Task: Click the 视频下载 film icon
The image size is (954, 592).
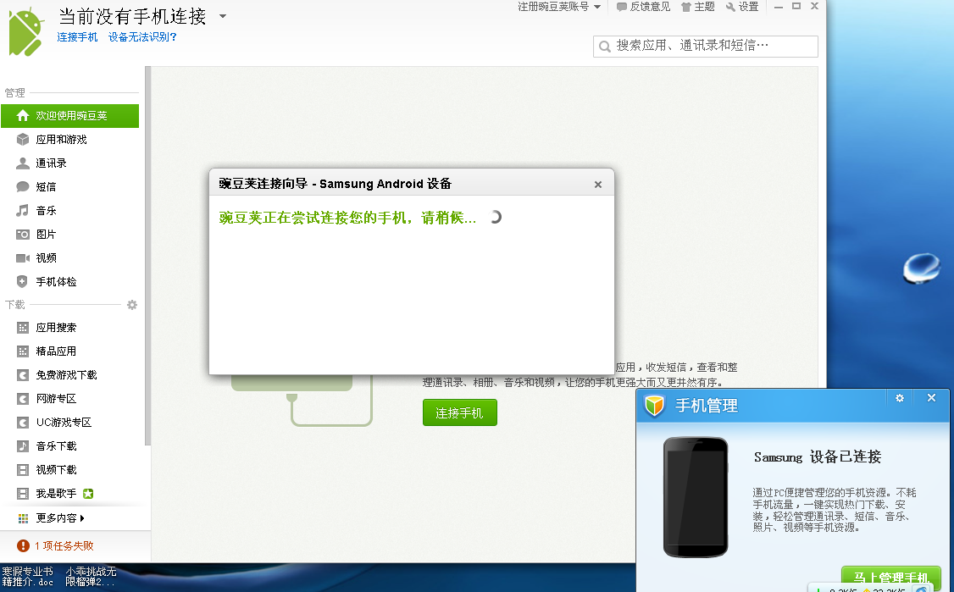Action: (23, 470)
